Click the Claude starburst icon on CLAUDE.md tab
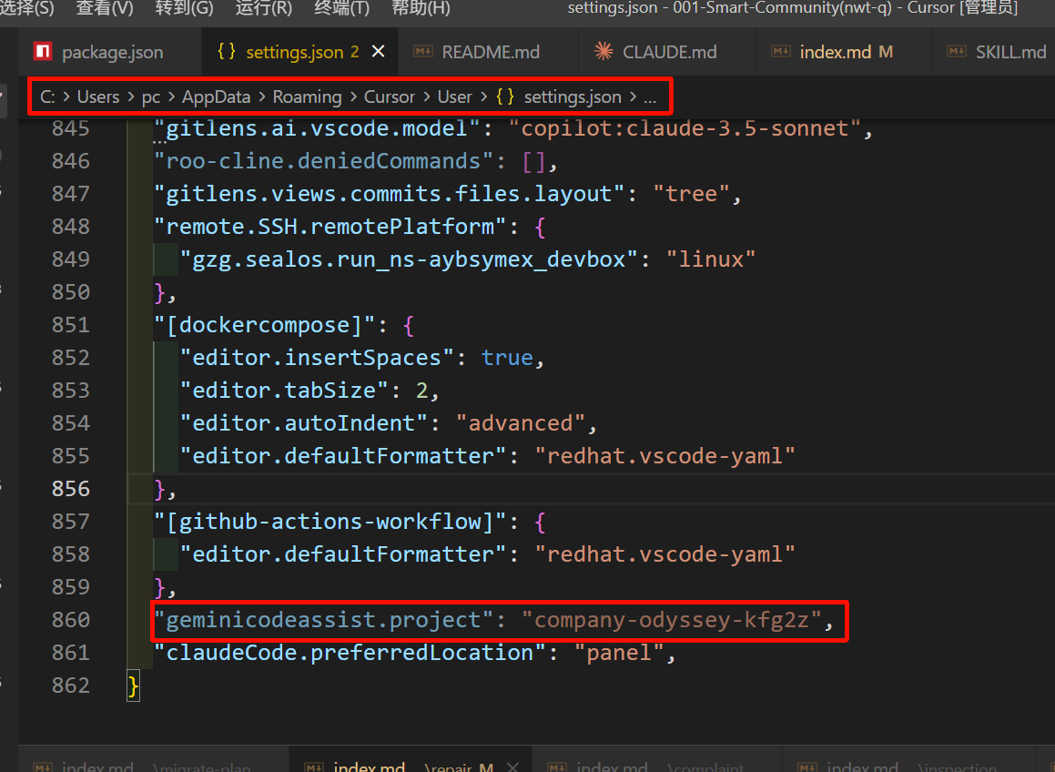 point(603,52)
